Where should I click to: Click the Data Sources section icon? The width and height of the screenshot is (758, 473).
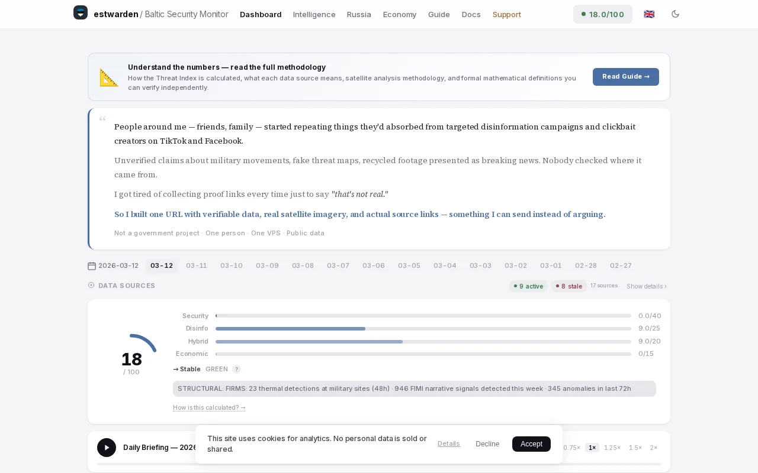pyautogui.click(x=91, y=286)
